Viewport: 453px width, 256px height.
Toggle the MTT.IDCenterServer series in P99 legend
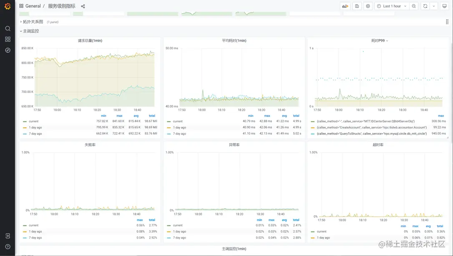[366, 122]
